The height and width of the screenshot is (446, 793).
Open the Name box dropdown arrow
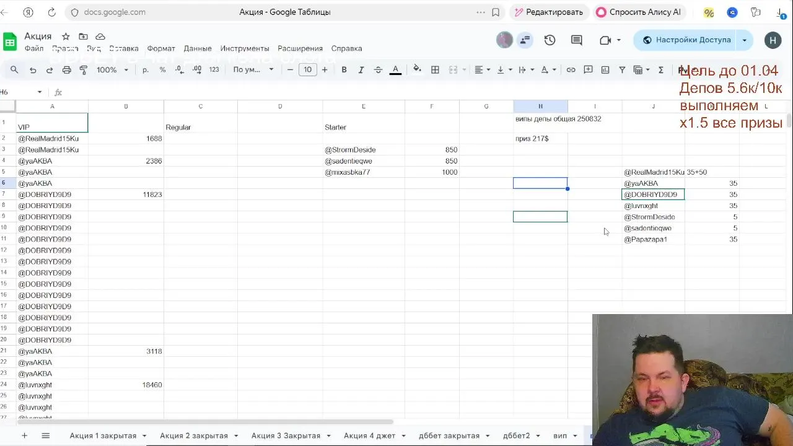[x=40, y=92]
